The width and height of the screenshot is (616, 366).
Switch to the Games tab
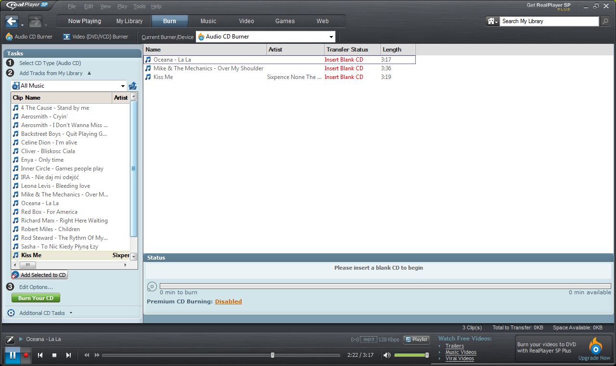(285, 21)
